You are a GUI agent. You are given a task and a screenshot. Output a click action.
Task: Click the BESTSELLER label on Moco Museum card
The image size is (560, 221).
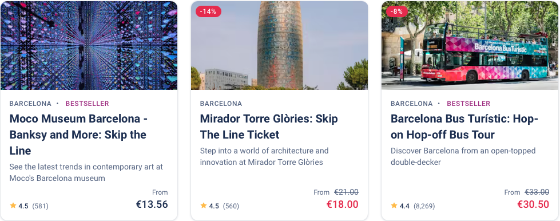(x=87, y=104)
